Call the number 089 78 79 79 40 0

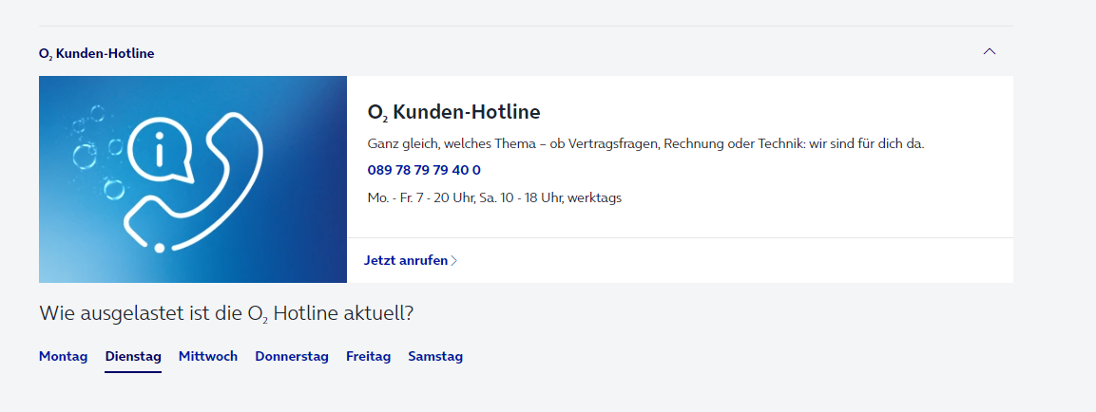424,170
